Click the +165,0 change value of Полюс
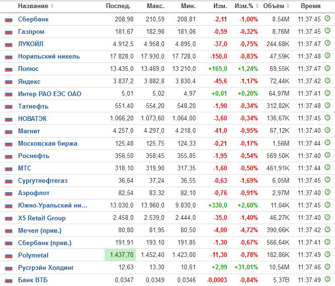335x286 pixels. click(218, 69)
